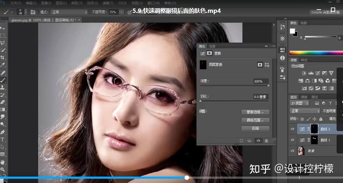This screenshot has height=183, width=343.
Task: Open the 图像(I) menu
Action: click(46, 3)
